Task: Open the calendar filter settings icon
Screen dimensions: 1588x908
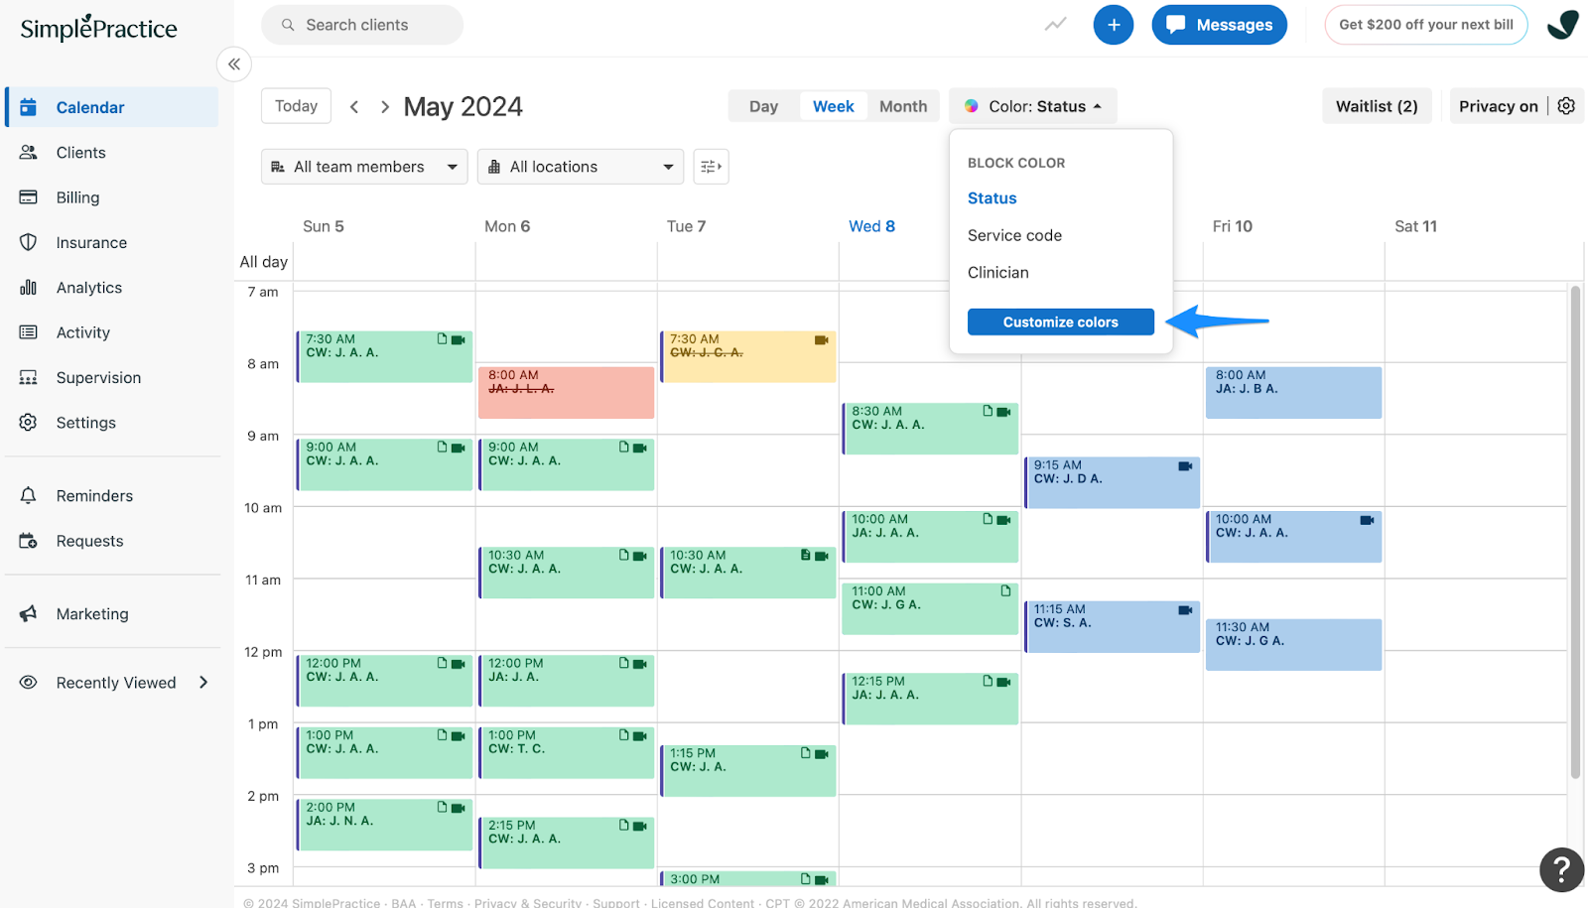Action: (711, 166)
